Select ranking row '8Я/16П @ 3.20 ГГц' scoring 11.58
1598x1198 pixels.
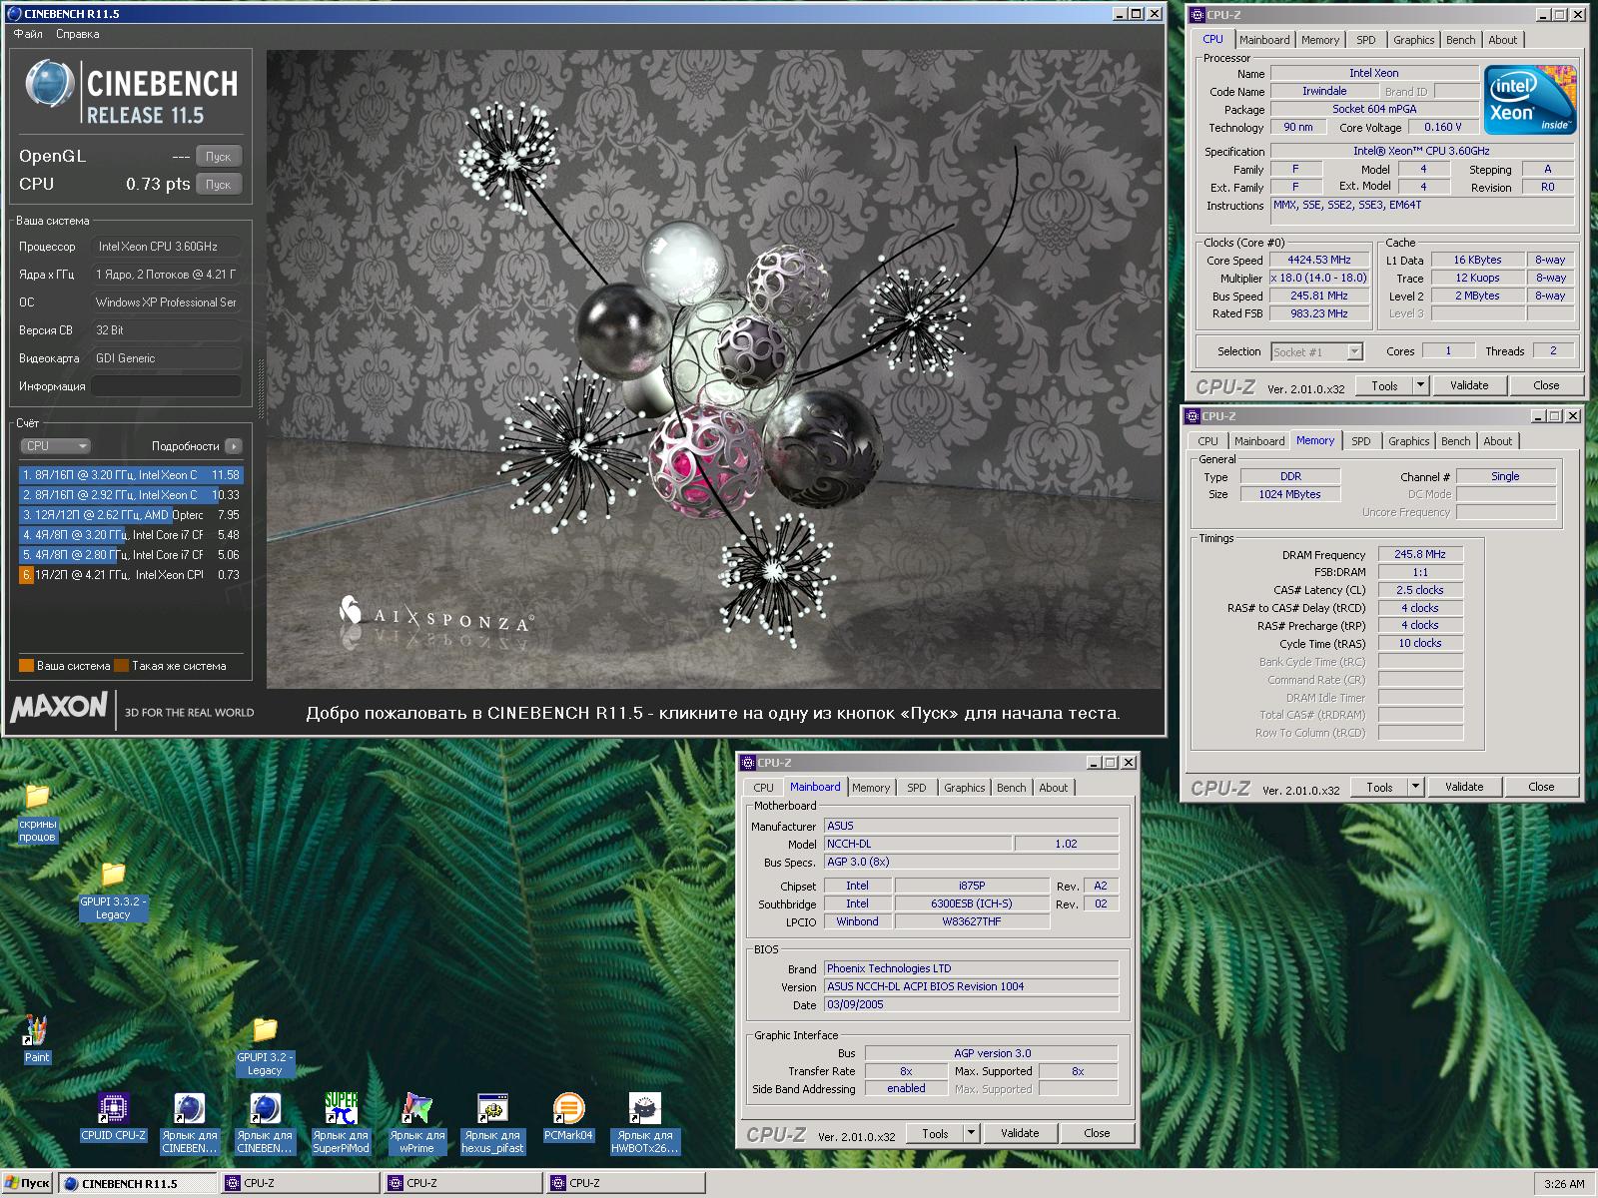[x=131, y=475]
